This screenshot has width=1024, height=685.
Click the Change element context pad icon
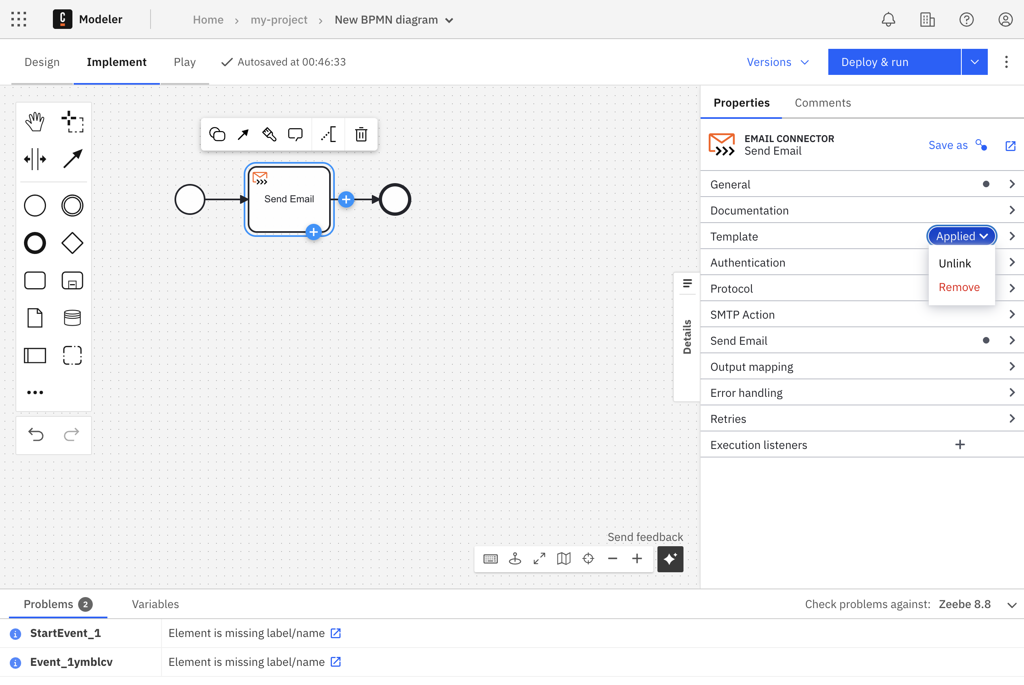[217, 135]
